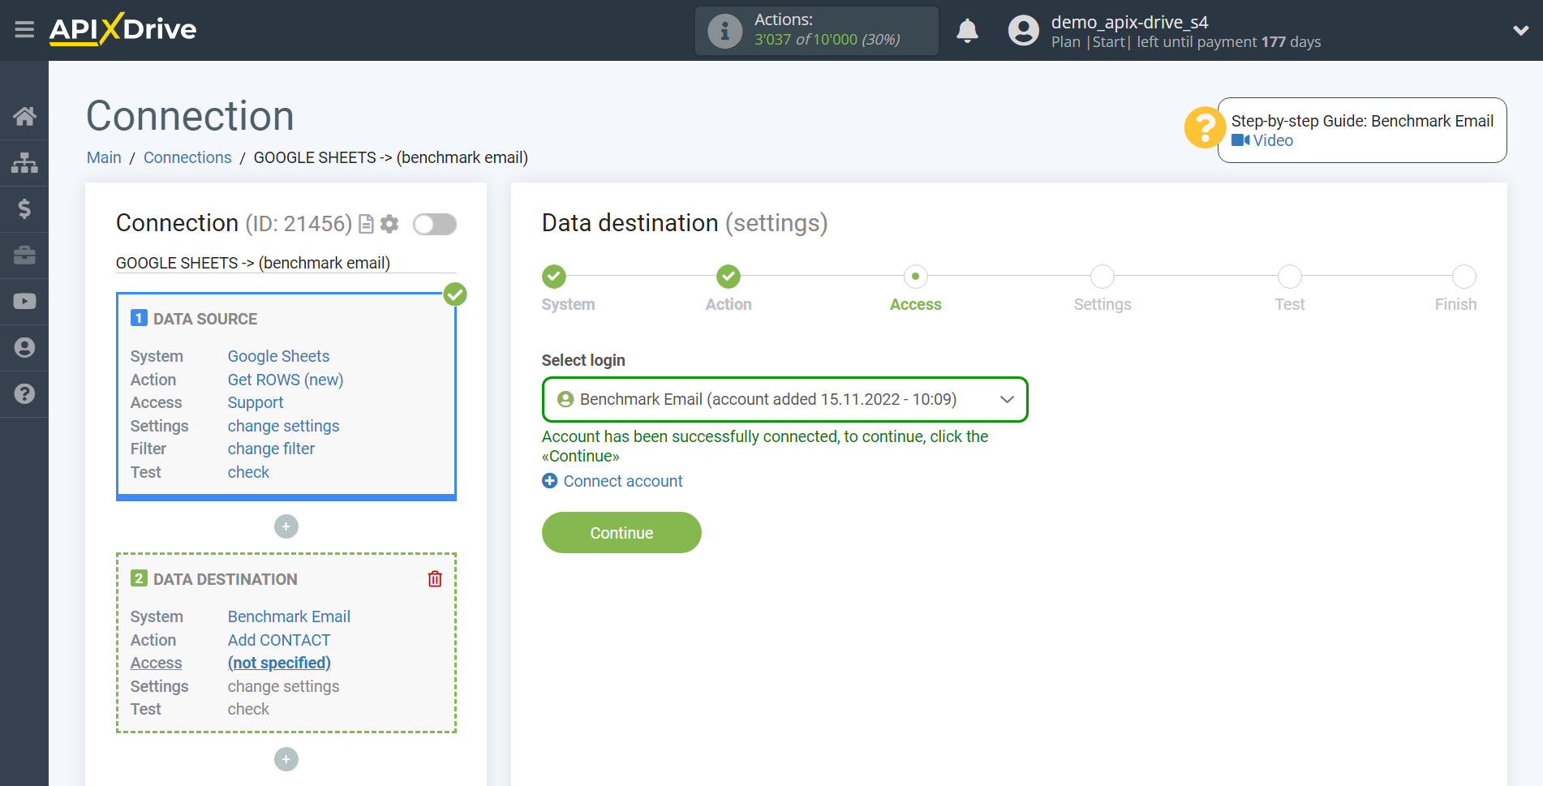Open the Video guide link
1543x786 pixels.
coord(1262,140)
